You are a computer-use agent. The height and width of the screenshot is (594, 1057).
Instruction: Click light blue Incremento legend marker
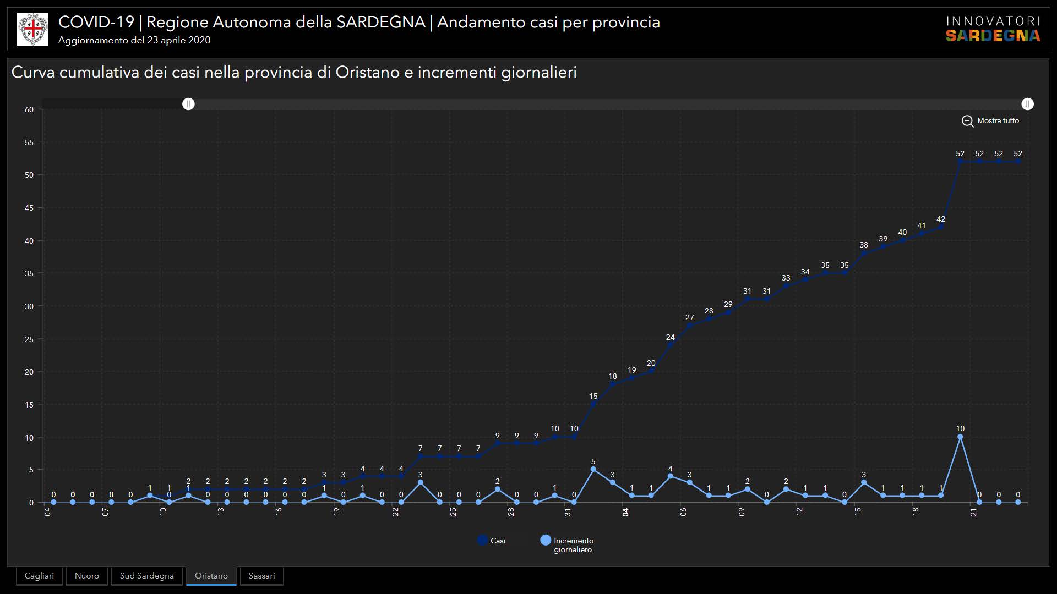click(x=546, y=540)
